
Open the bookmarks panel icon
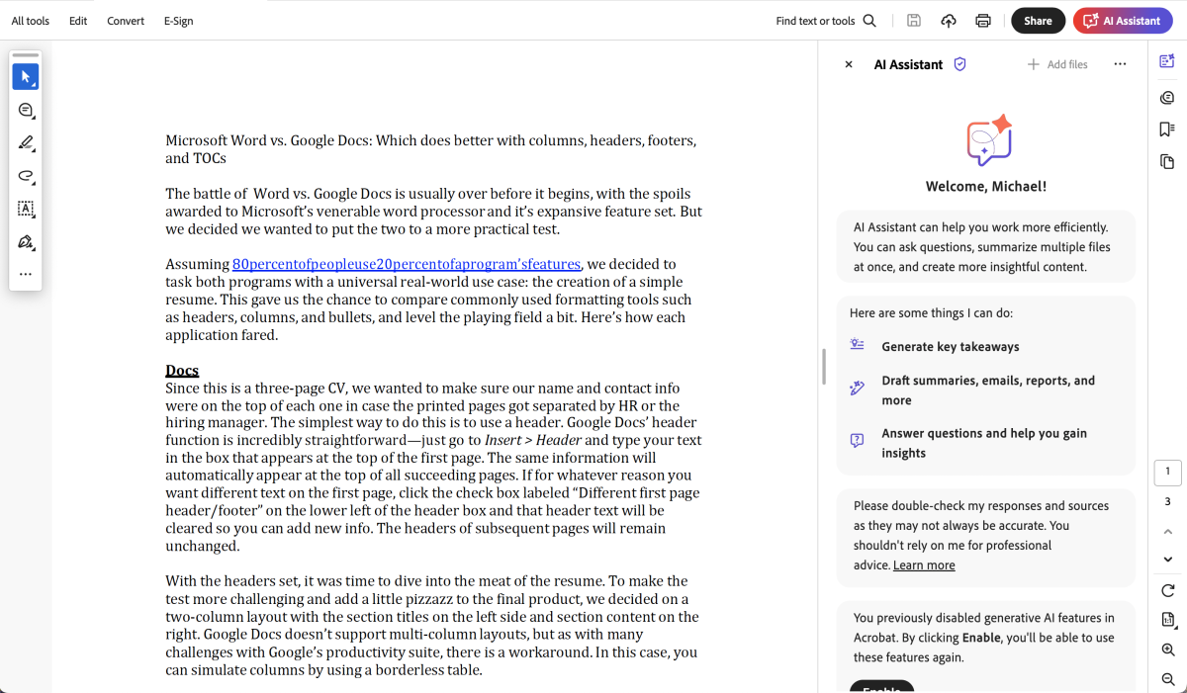point(1167,130)
